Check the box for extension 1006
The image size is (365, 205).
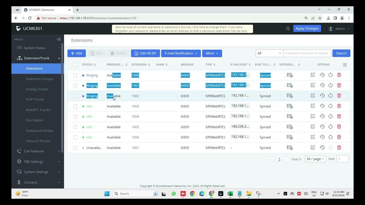pos(75,137)
